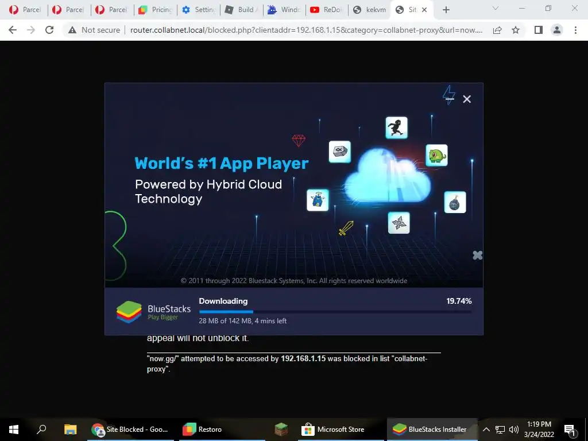
Task: Click the 192.168.1.15 blocked address text
Action: pos(303,358)
